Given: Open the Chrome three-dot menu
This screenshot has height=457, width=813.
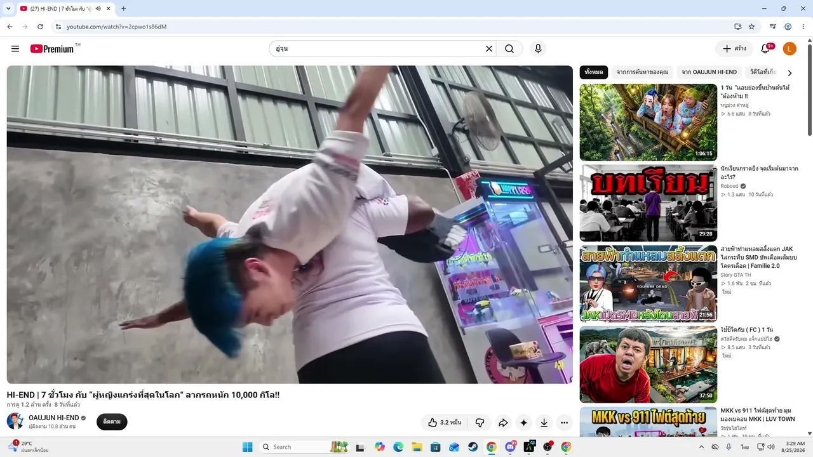Looking at the screenshot, I should pos(803,27).
